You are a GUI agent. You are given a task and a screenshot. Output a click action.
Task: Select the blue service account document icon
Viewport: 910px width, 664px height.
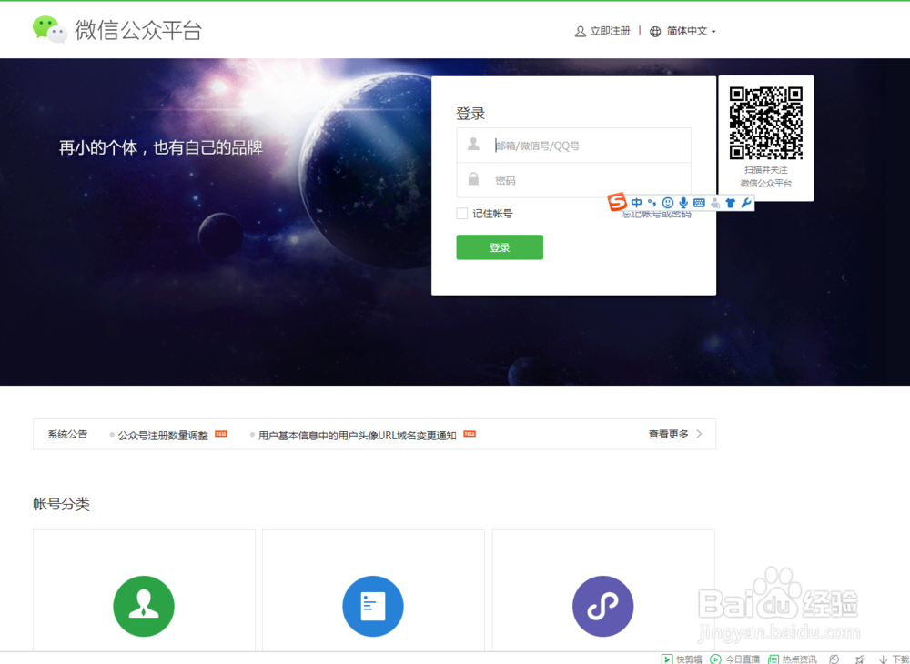click(x=373, y=606)
